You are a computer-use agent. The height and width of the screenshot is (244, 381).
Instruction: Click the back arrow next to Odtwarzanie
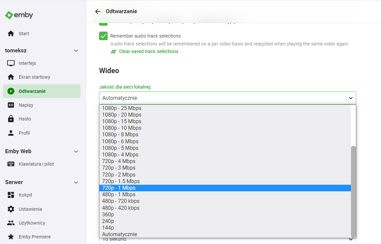(98, 11)
